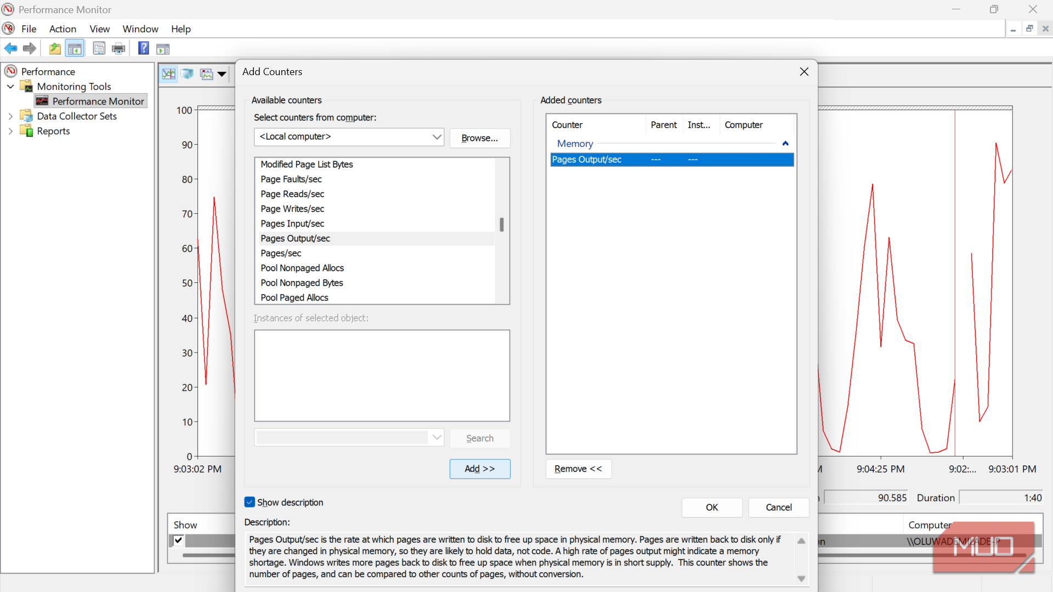Image resolution: width=1053 pixels, height=592 pixels.
Task: Click the Remove << button
Action: tap(578, 469)
